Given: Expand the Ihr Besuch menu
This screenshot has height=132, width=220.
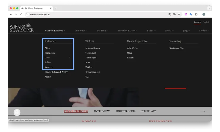Looking at the screenshot, I should pos(81,31).
